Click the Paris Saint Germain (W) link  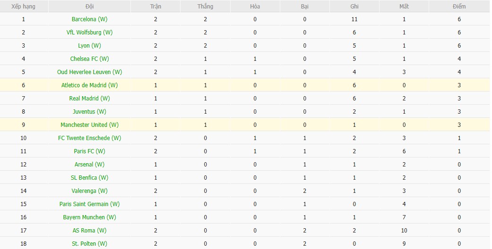click(x=89, y=204)
